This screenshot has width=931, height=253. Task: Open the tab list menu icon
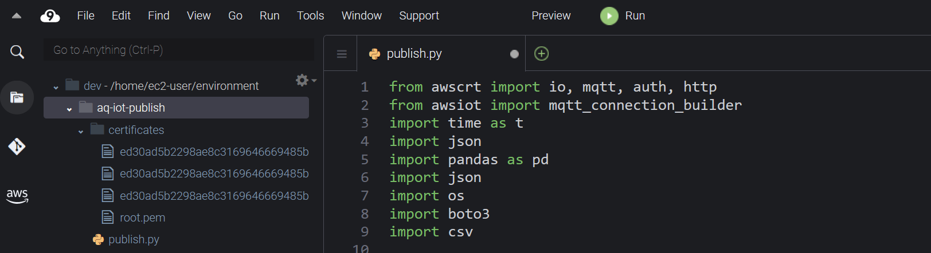coord(342,54)
